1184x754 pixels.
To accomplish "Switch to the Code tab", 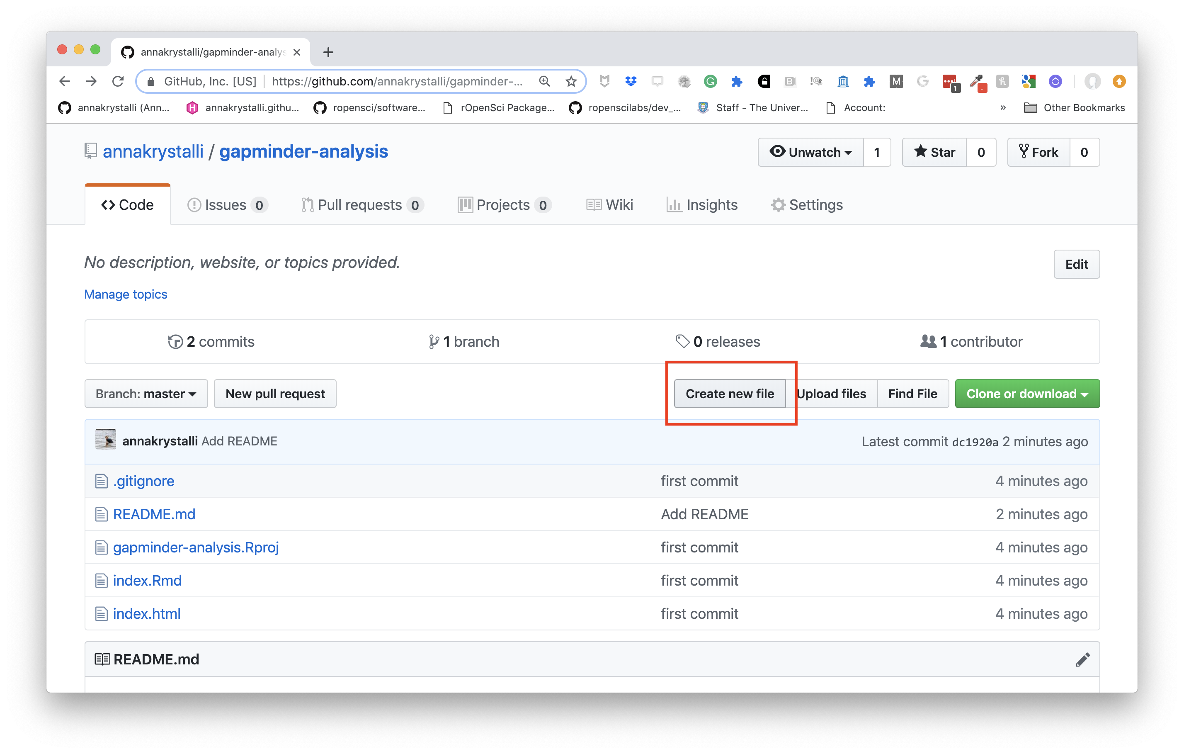I will [127, 204].
